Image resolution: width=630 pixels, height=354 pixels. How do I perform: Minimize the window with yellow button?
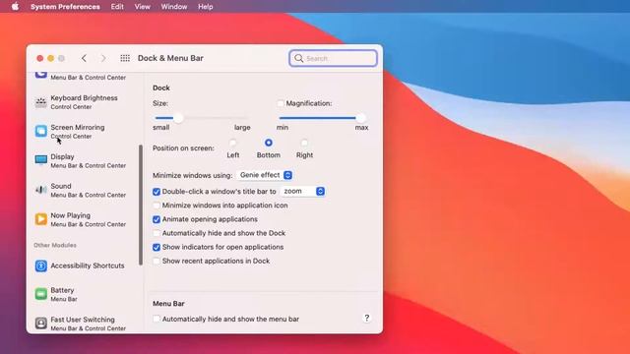coord(50,58)
